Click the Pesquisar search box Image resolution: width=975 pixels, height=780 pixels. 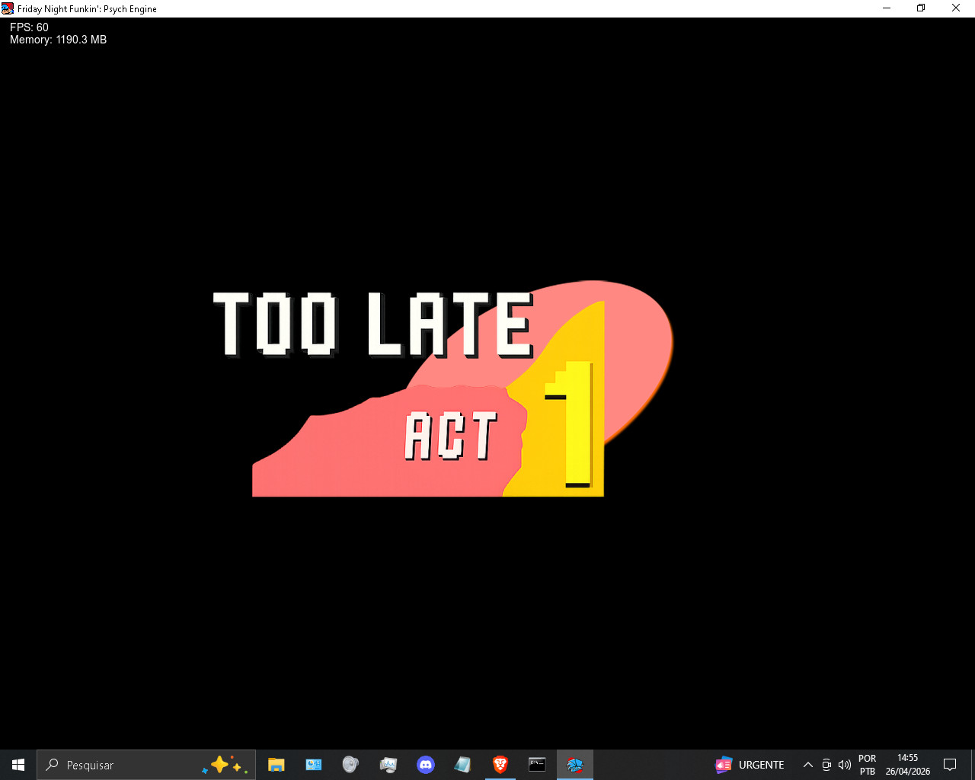click(146, 765)
